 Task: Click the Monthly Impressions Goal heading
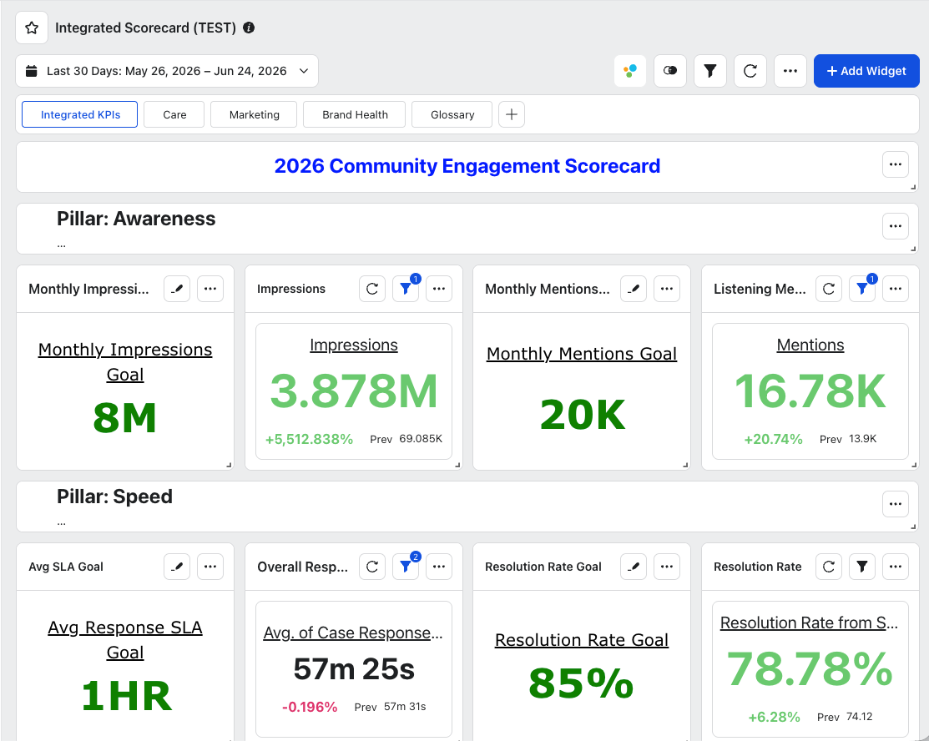[125, 362]
